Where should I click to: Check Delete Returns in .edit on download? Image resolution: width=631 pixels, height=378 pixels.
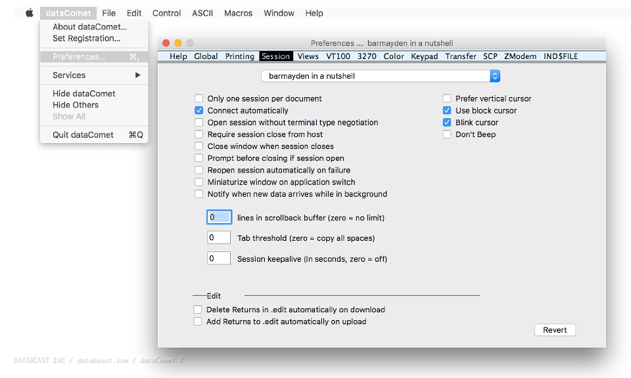(198, 309)
